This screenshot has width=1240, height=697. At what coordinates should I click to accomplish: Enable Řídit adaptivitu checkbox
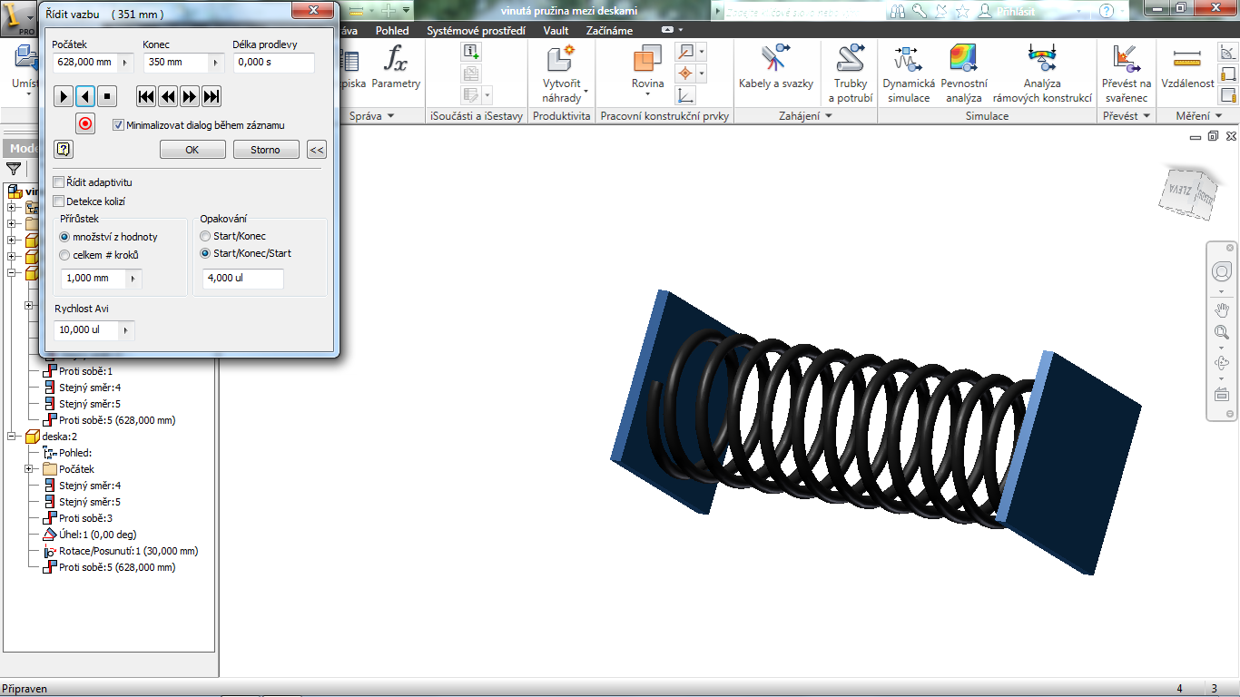[59, 182]
